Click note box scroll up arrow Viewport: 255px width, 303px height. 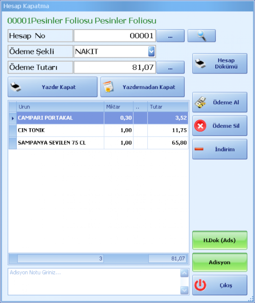[x=185, y=273]
